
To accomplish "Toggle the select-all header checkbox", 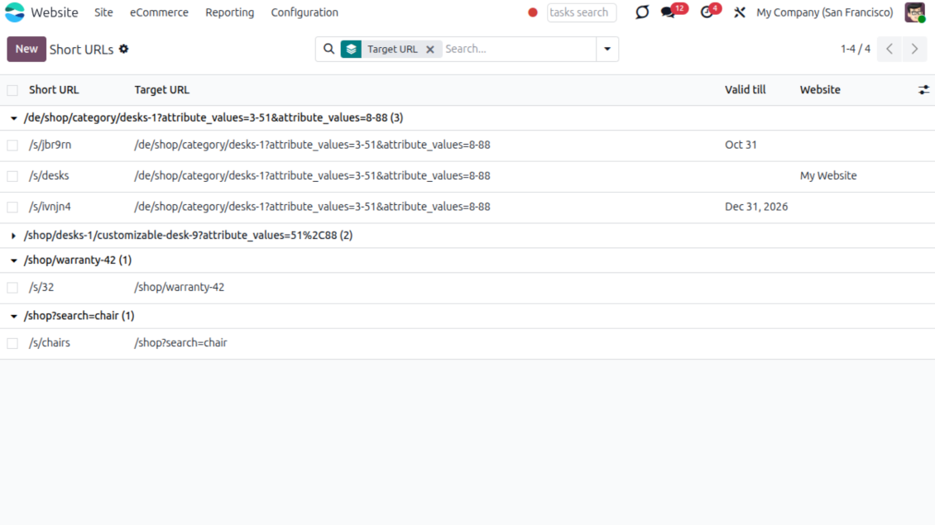I will click(x=12, y=90).
